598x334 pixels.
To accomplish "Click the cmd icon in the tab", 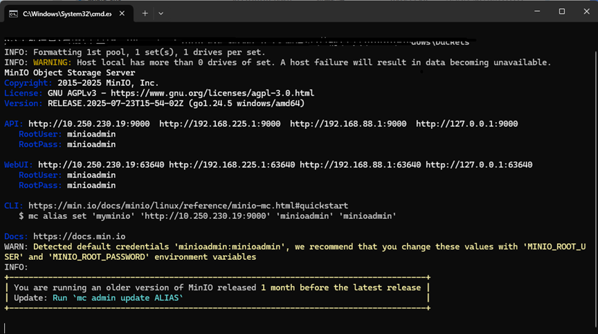I will pyautogui.click(x=13, y=14).
